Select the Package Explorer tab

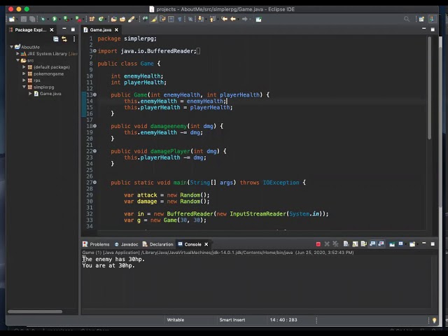(x=31, y=29)
